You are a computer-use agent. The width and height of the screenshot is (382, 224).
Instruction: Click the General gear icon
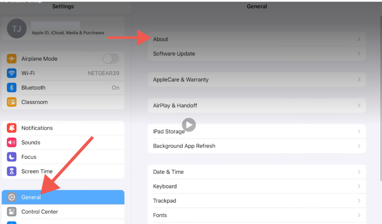pyautogui.click(x=12, y=197)
